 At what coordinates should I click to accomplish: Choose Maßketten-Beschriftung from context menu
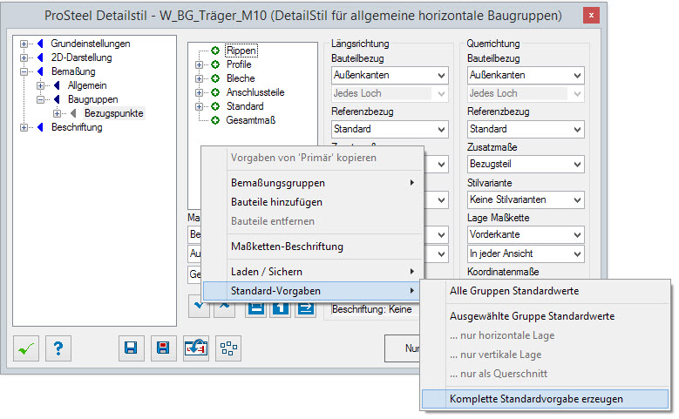313,247
